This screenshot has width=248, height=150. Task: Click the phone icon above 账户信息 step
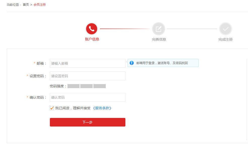91,29
